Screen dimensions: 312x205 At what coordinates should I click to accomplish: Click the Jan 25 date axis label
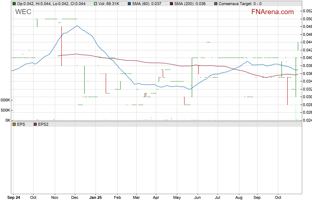96,198
